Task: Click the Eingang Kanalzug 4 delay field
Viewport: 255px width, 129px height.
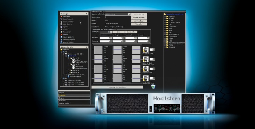Action: coord(144,38)
